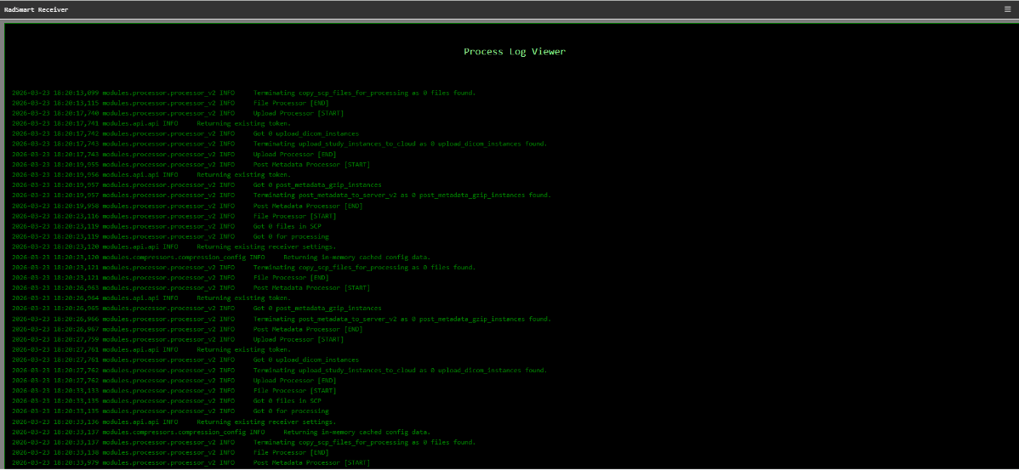Select the 18:20:33,979 Post Metadata Processor [START] line
Image resolution: width=1019 pixels, height=470 pixels.
point(191,462)
